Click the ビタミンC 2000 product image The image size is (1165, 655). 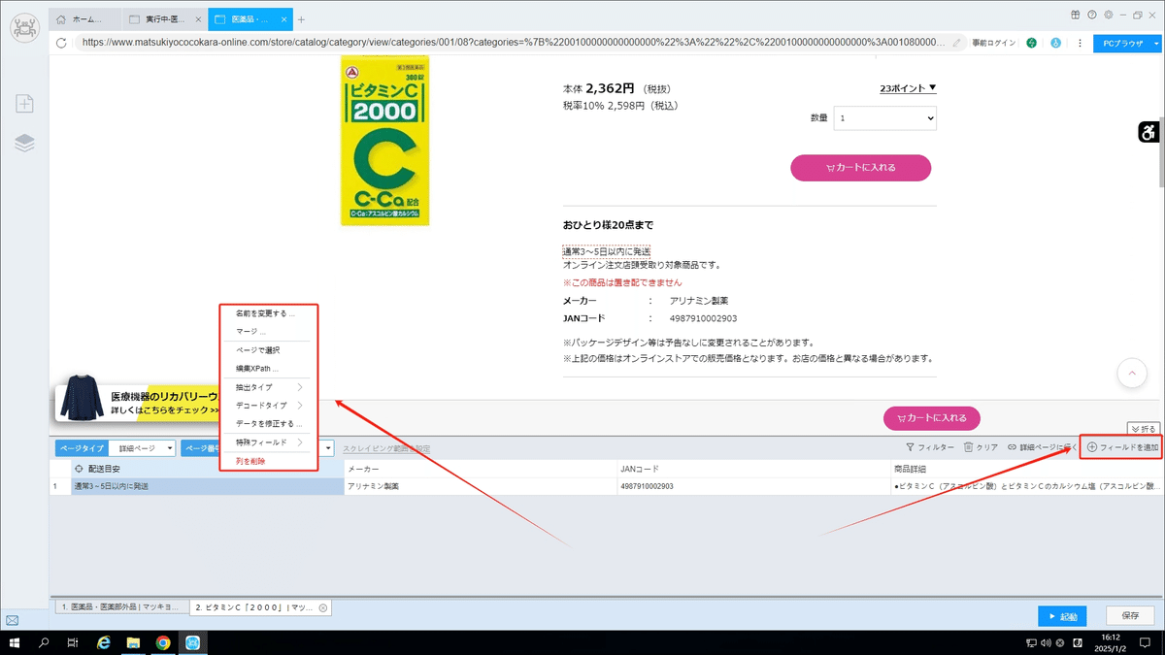click(x=384, y=141)
